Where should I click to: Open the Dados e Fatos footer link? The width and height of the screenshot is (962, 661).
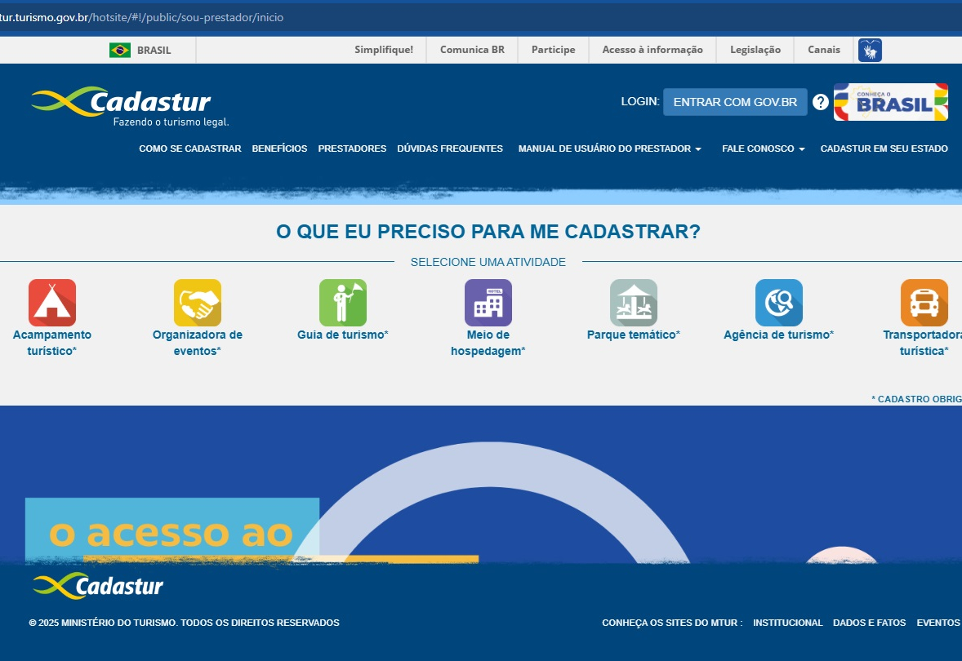870,623
